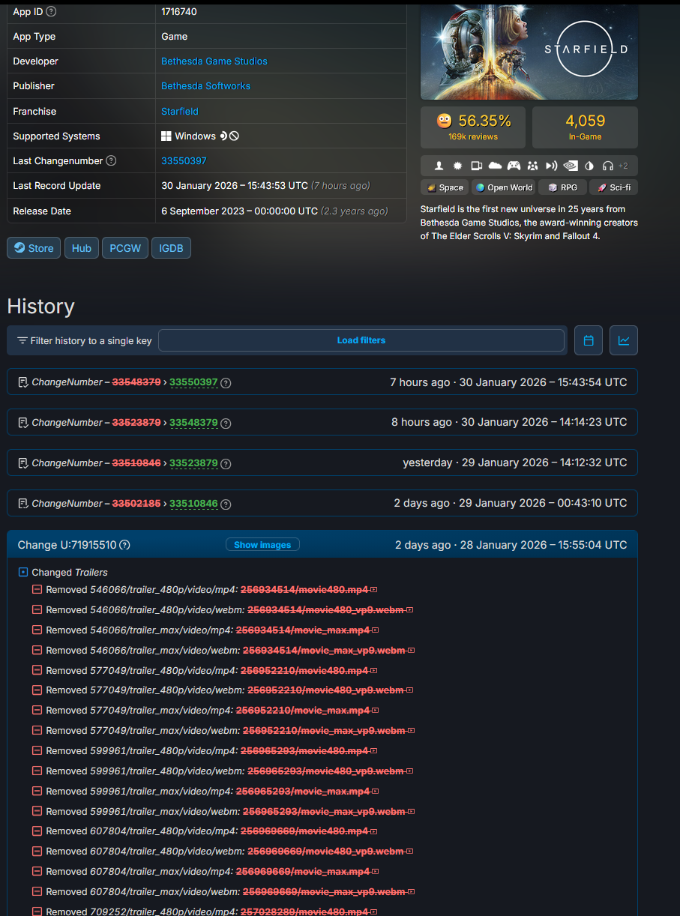Collapse the Changed Trailers section
Screen dimensions: 680x916
(23, 573)
